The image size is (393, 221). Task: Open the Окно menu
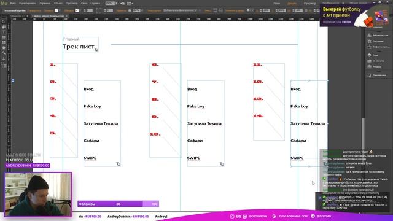(x=84, y=4)
